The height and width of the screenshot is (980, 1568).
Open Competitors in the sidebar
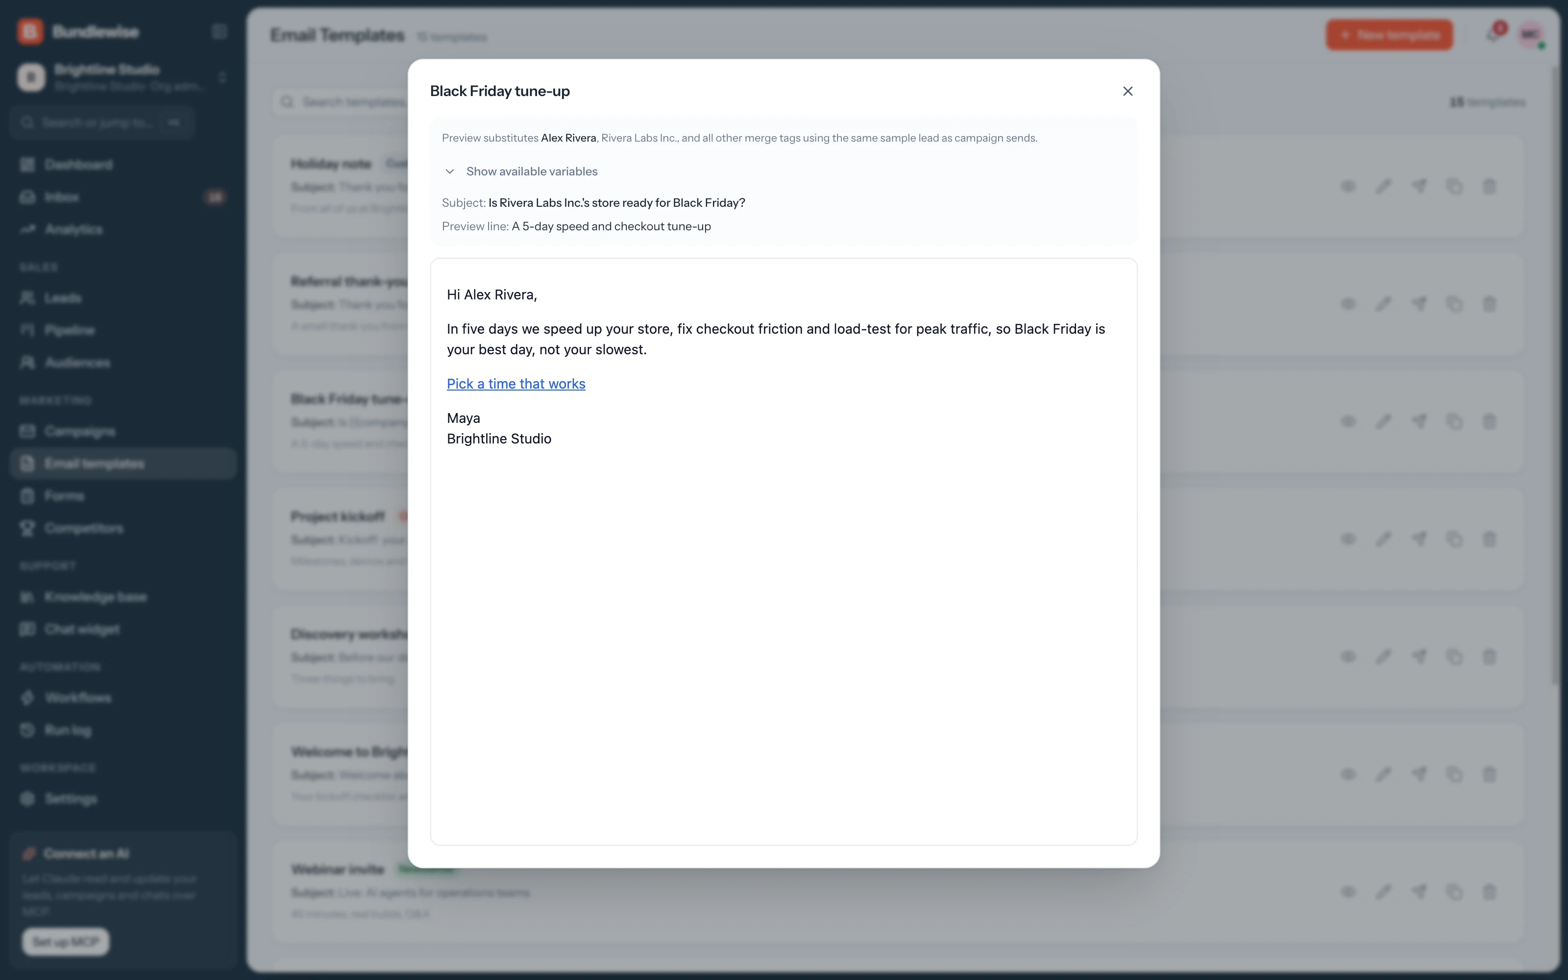point(123,529)
